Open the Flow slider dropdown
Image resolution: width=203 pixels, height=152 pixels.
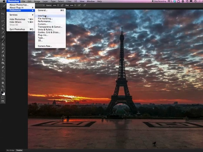pyautogui.click(x=75, y=5)
